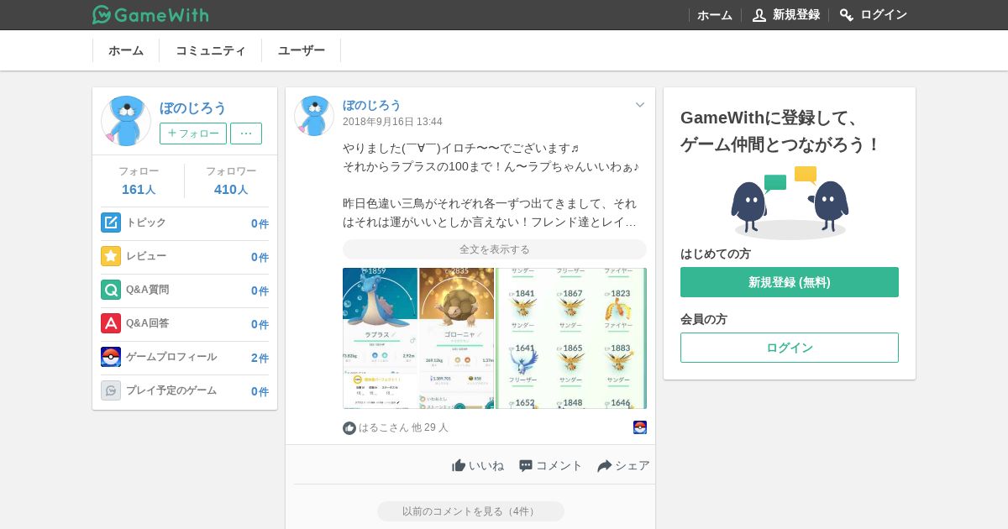This screenshot has width=1008, height=529.
Task: Click the outlined ログイン button in sidebar
Action: coord(790,348)
